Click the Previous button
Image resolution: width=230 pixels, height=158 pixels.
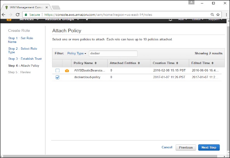(186, 148)
